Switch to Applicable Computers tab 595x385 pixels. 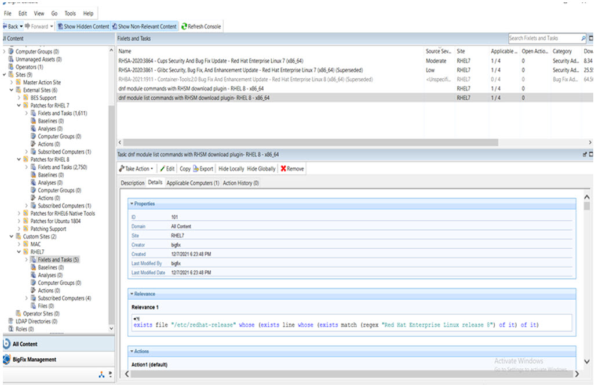[192, 183]
